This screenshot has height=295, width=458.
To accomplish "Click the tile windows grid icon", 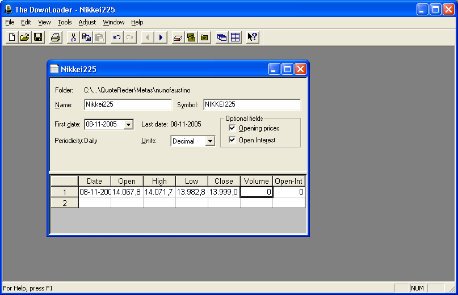I will tap(235, 37).
